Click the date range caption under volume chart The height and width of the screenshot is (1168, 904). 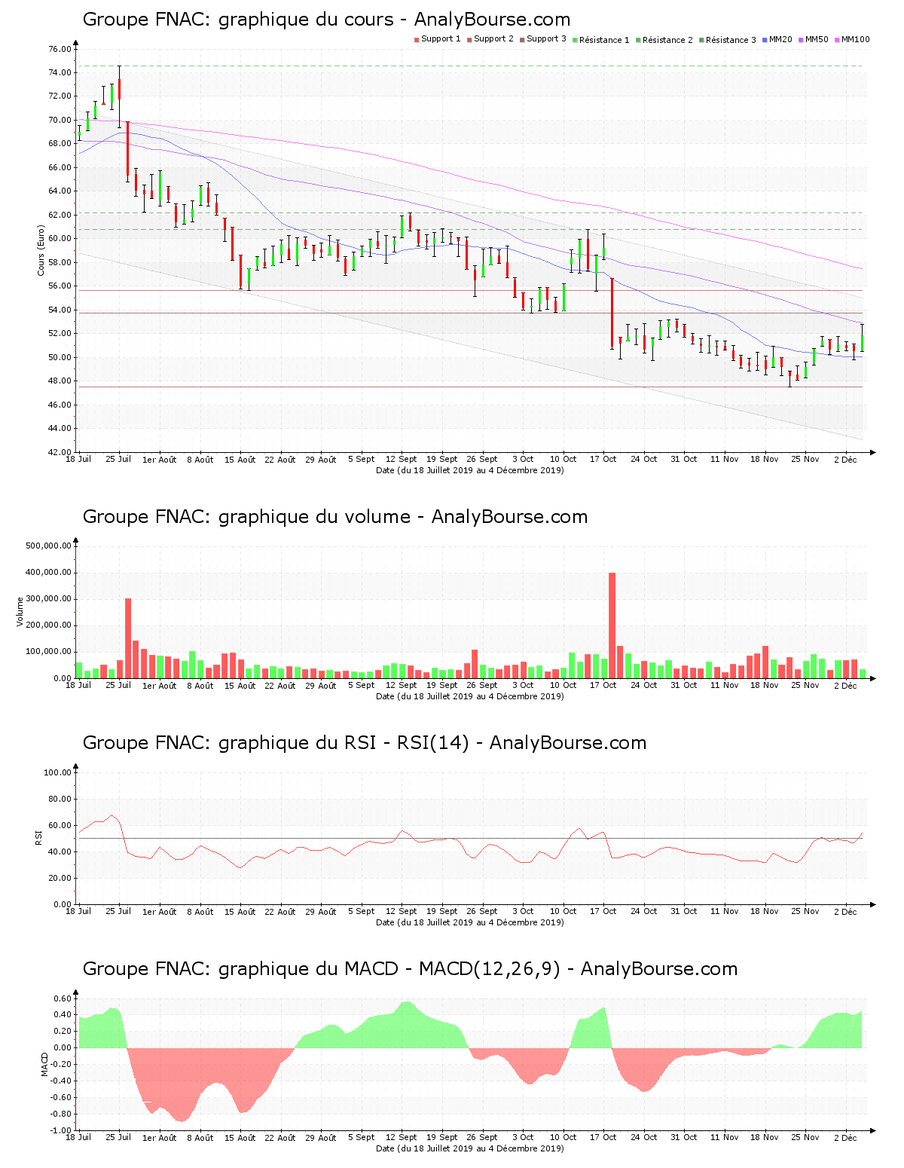[470, 696]
